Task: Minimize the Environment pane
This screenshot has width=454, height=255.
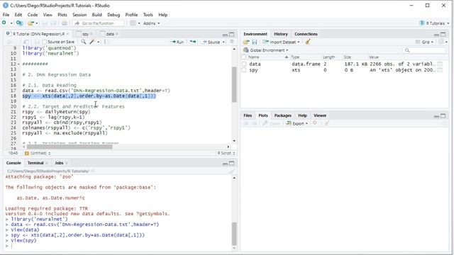Action: tap(437, 35)
